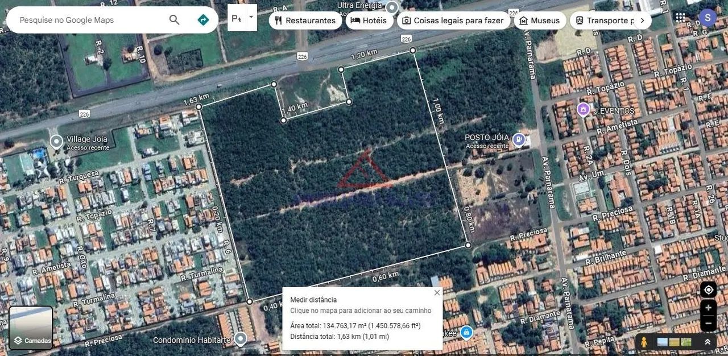
Task: Click the 'Condomínio Habitarte' label
Action: (192, 340)
